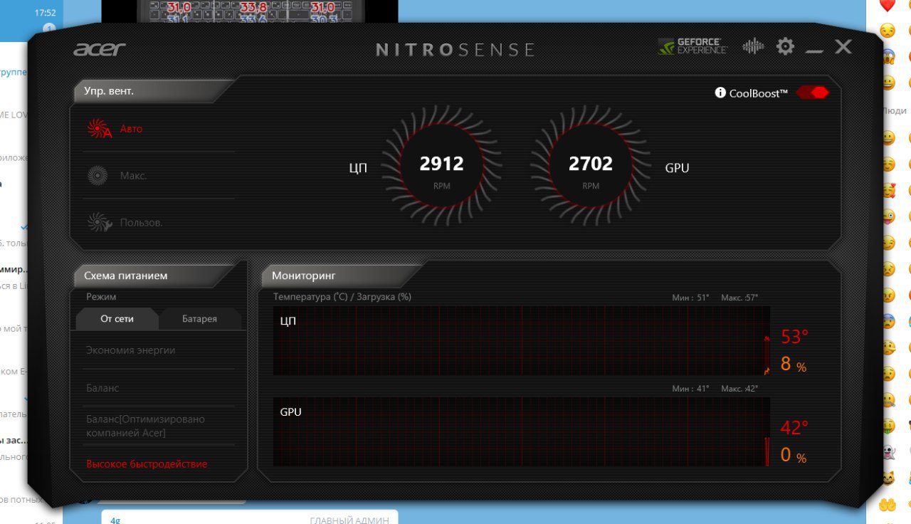Screen dimensions: 911x524
Task: Open GeForce Experience from the NitroSense header
Action: (693, 46)
